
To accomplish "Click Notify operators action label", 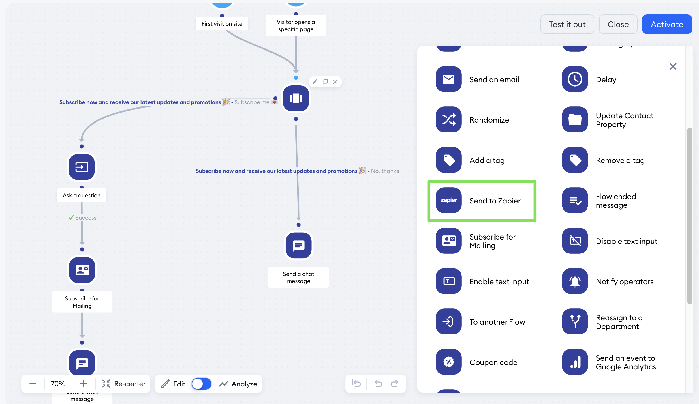I will click(625, 282).
